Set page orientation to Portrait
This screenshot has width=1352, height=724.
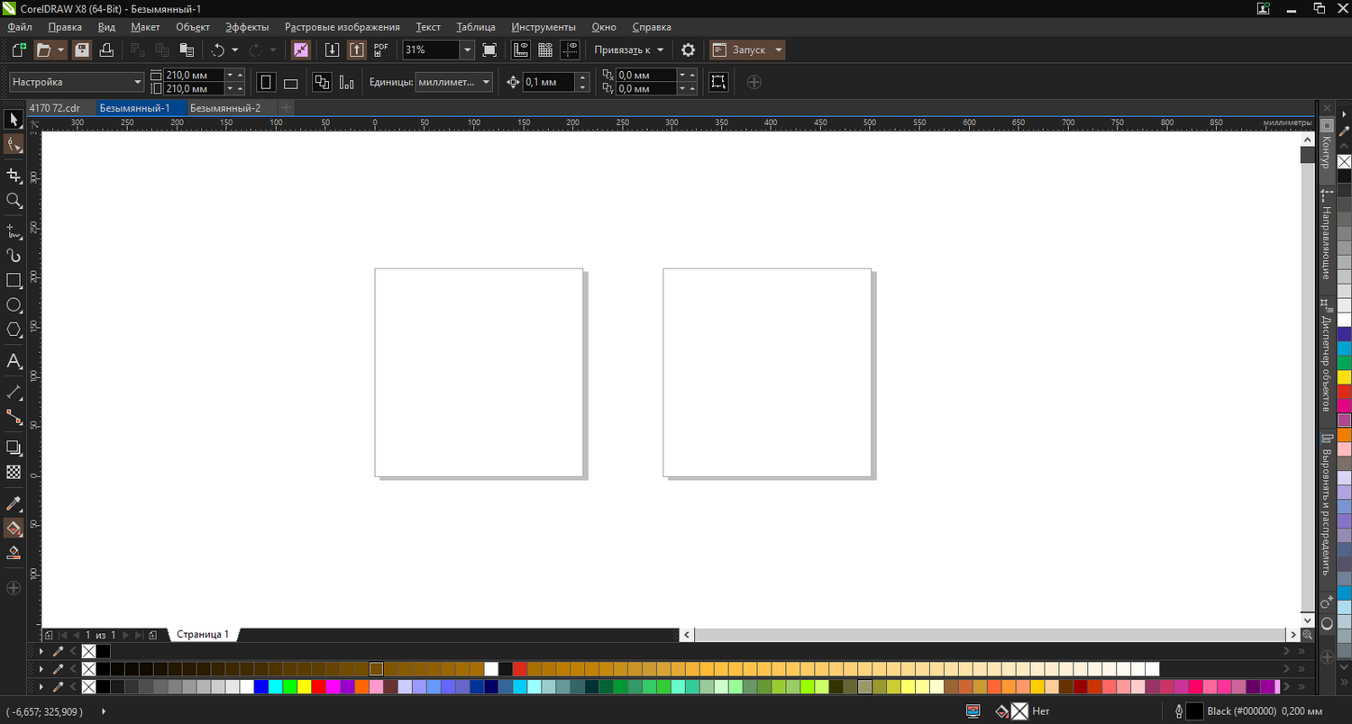[x=266, y=82]
